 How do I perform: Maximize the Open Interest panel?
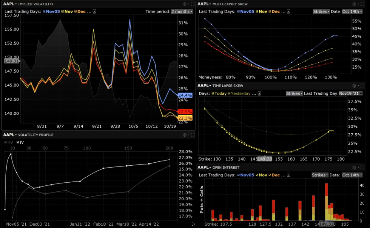point(362,168)
